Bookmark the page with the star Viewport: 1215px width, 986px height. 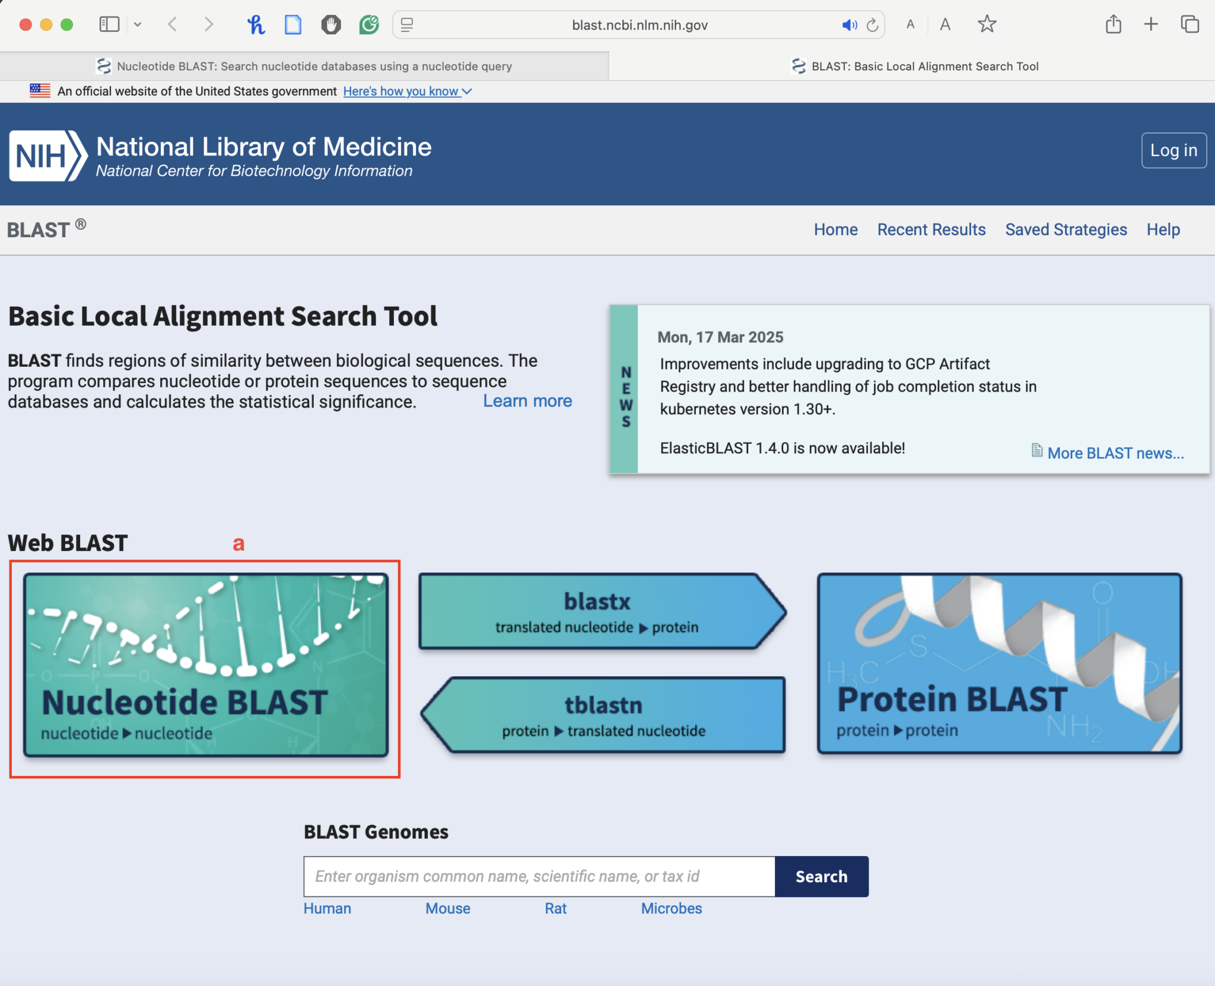pyautogui.click(x=986, y=24)
